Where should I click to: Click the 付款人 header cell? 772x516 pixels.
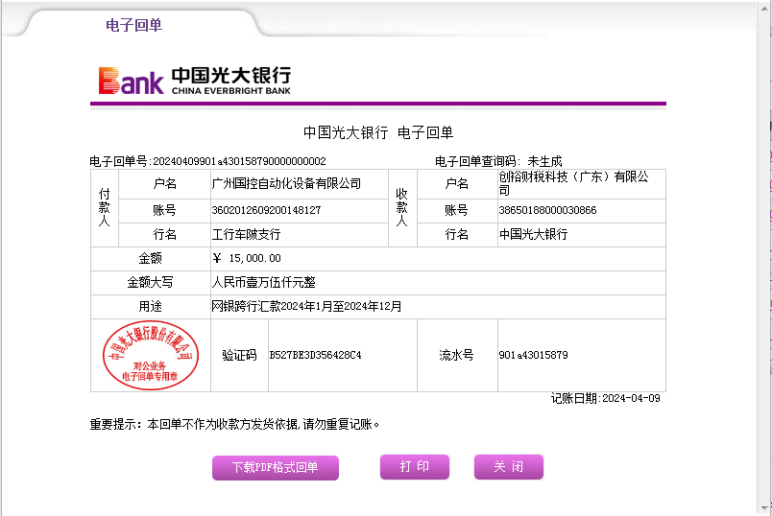[105, 208]
